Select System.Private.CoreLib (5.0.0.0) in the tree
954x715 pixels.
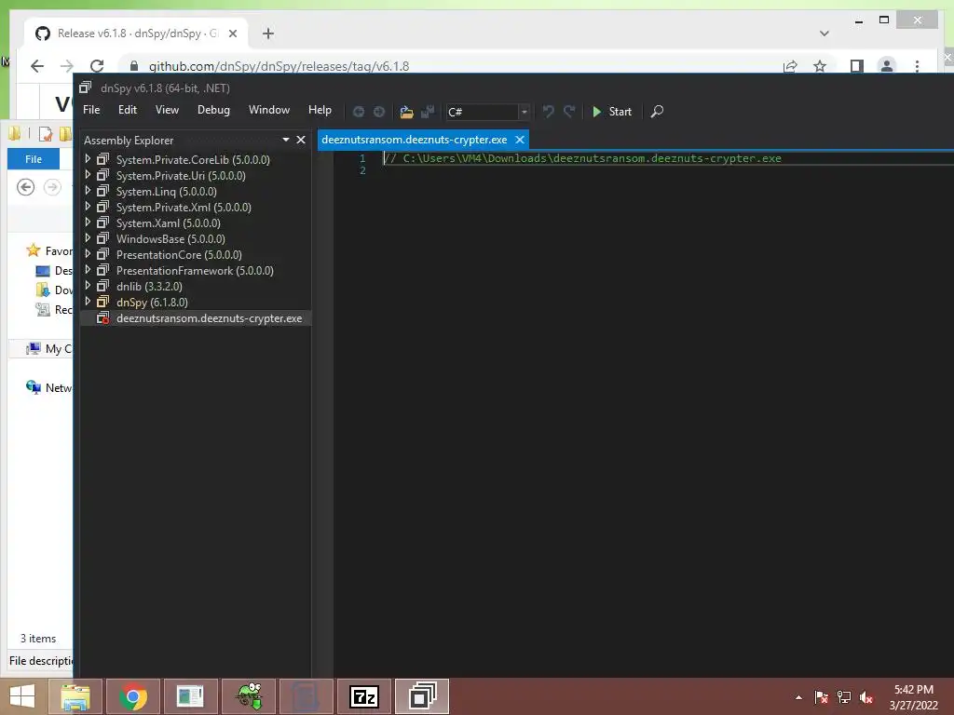click(193, 160)
